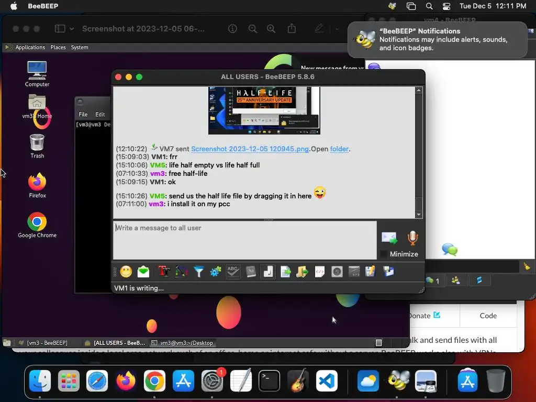Viewport: 536px width, 402px height.
Task: Click the blue funnel filter icon
Action: (x=198, y=272)
